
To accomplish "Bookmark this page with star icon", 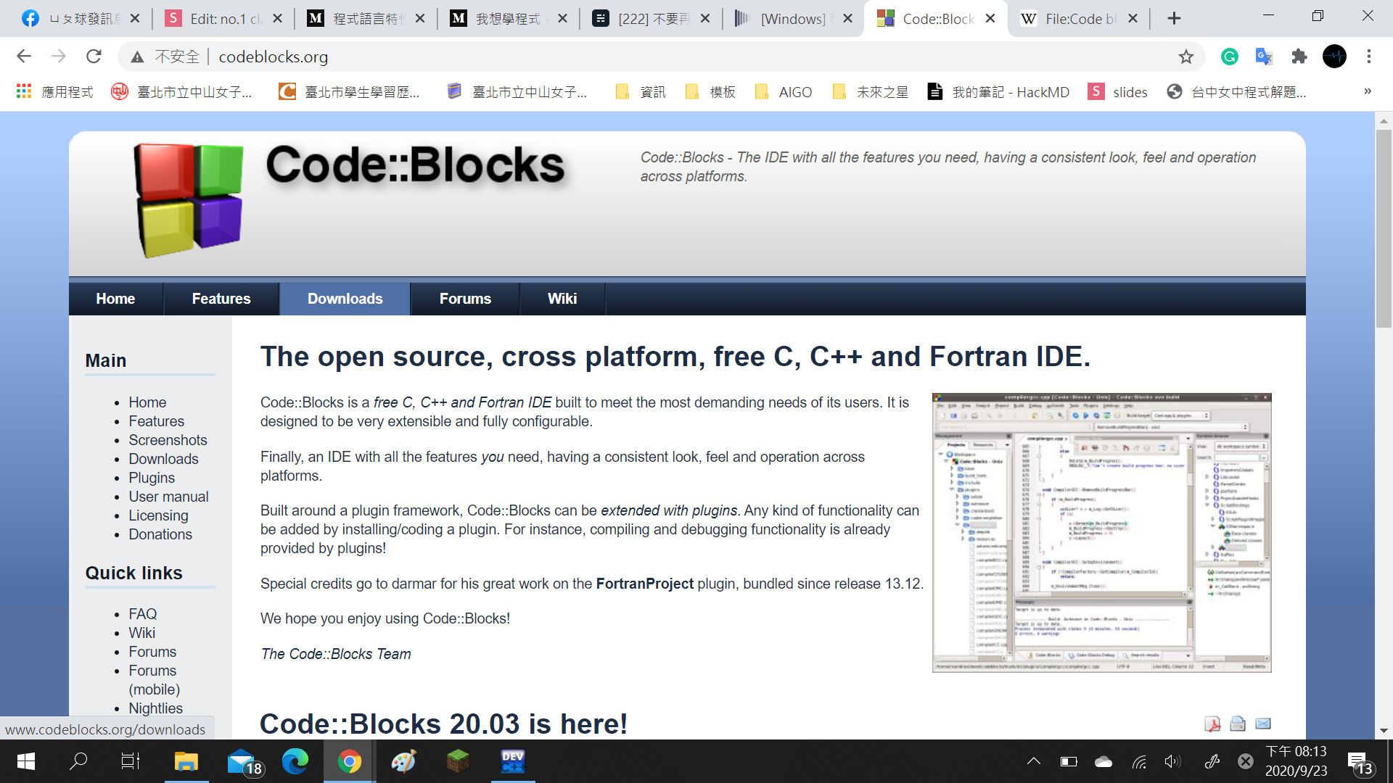I will tap(1186, 57).
